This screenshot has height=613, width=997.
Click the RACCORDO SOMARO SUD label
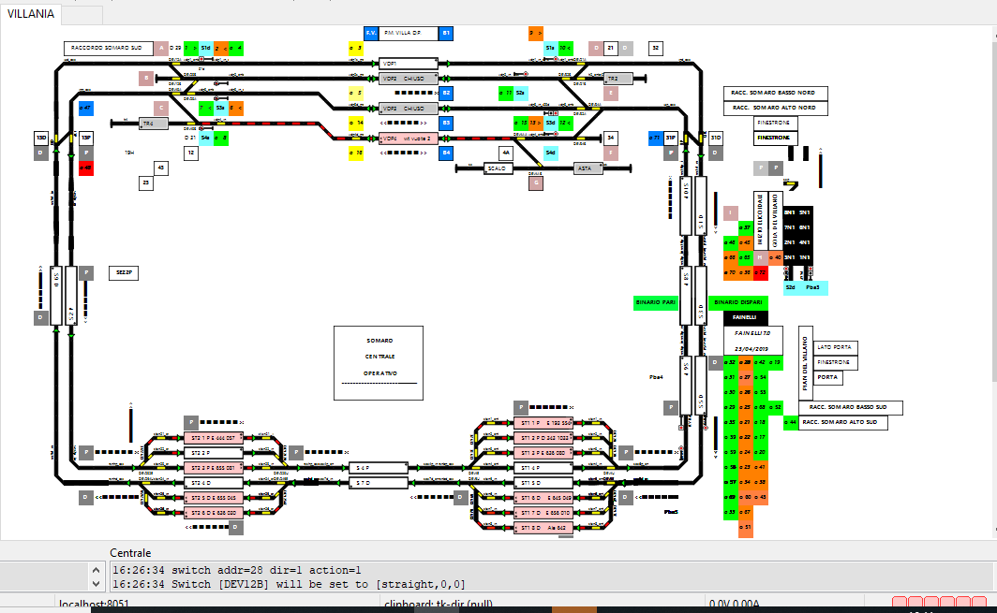(108, 48)
